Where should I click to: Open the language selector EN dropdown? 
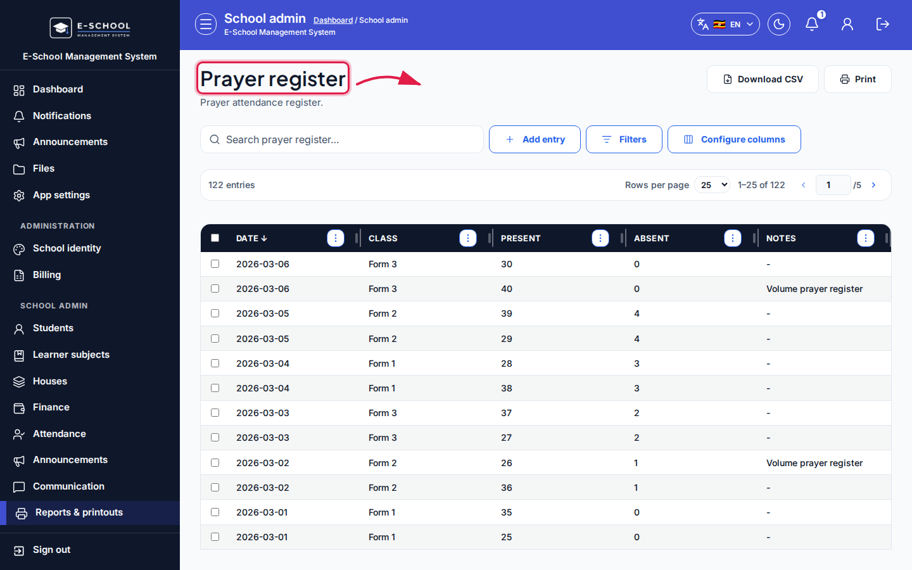(x=725, y=24)
